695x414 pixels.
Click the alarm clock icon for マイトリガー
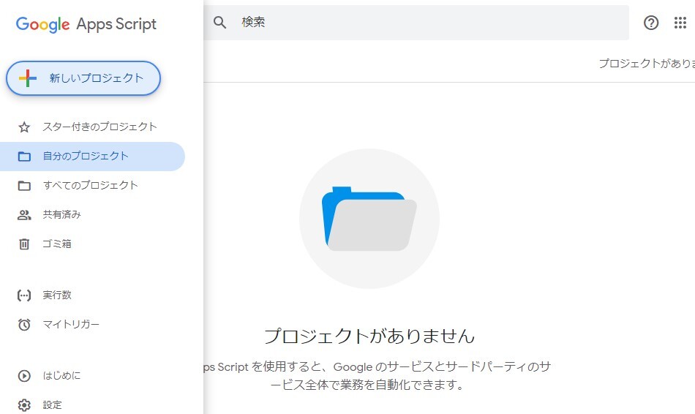(x=24, y=325)
